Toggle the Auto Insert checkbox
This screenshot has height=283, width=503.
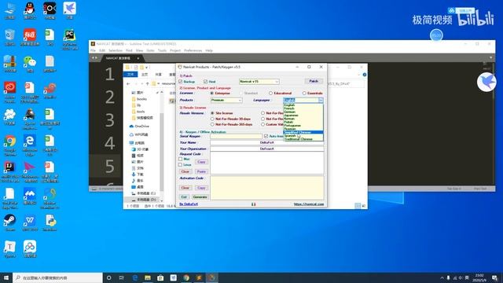[x=266, y=136]
